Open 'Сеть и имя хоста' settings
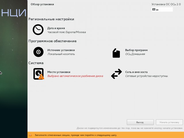 click(x=136, y=72)
